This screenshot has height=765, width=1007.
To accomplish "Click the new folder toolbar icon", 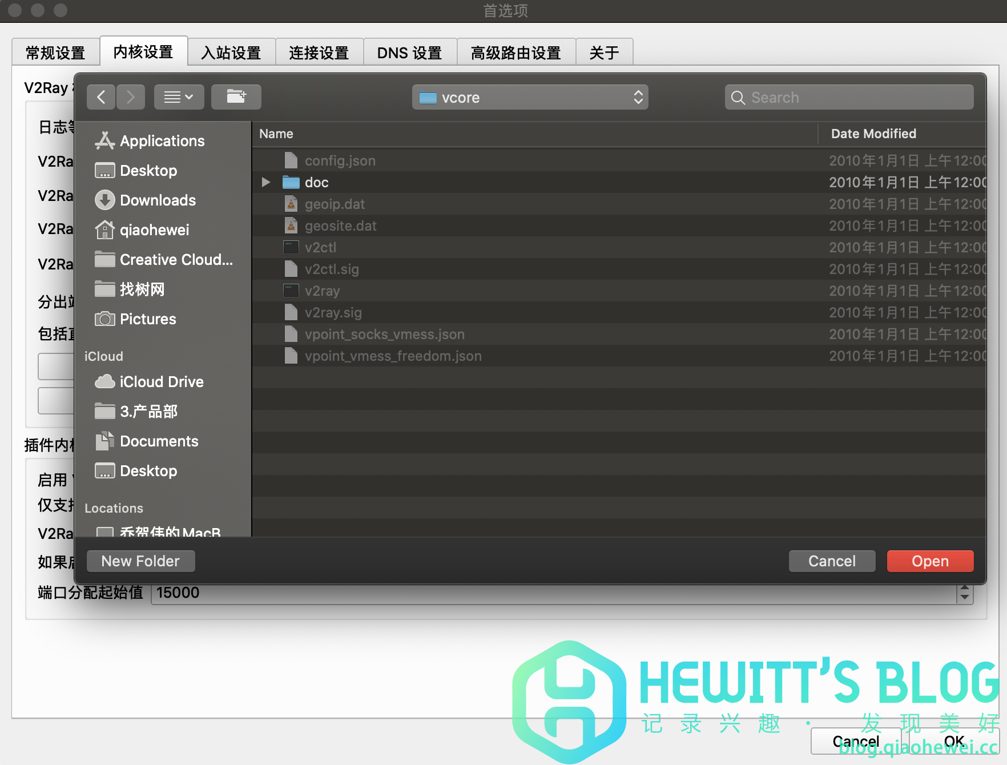I will [236, 97].
